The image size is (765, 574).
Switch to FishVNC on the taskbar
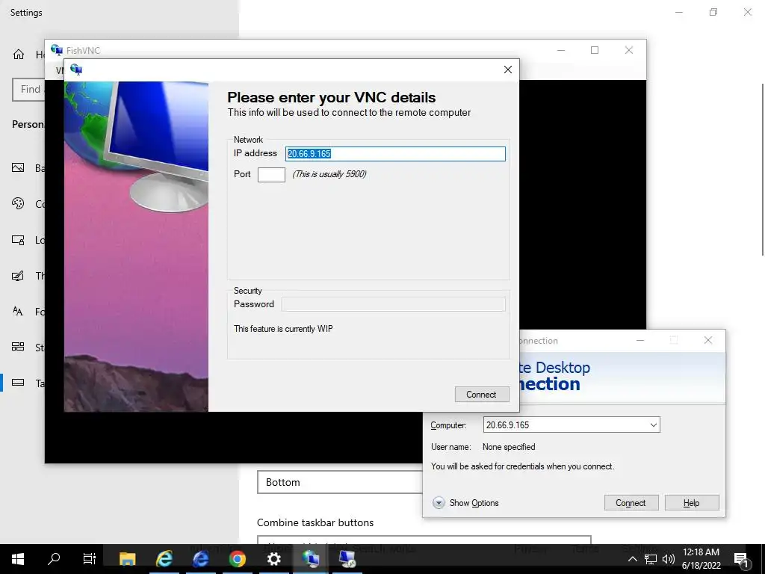[x=311, y=559]
